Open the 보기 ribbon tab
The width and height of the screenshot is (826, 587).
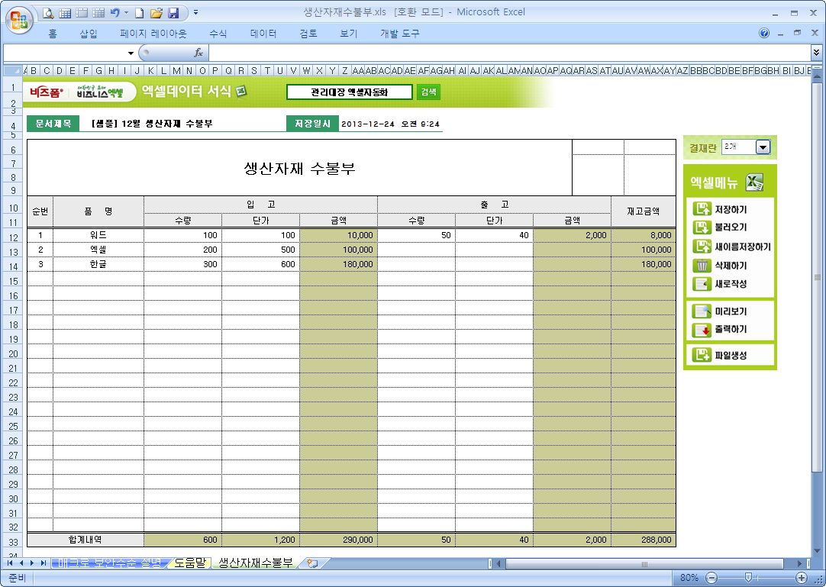tap(349, 34)
